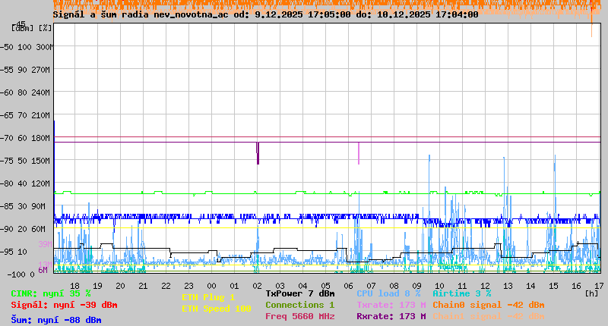This screenshot has width=608, height=326.
Task: Click the y-axis label '-95 10'
Action: tap(14, 252)
